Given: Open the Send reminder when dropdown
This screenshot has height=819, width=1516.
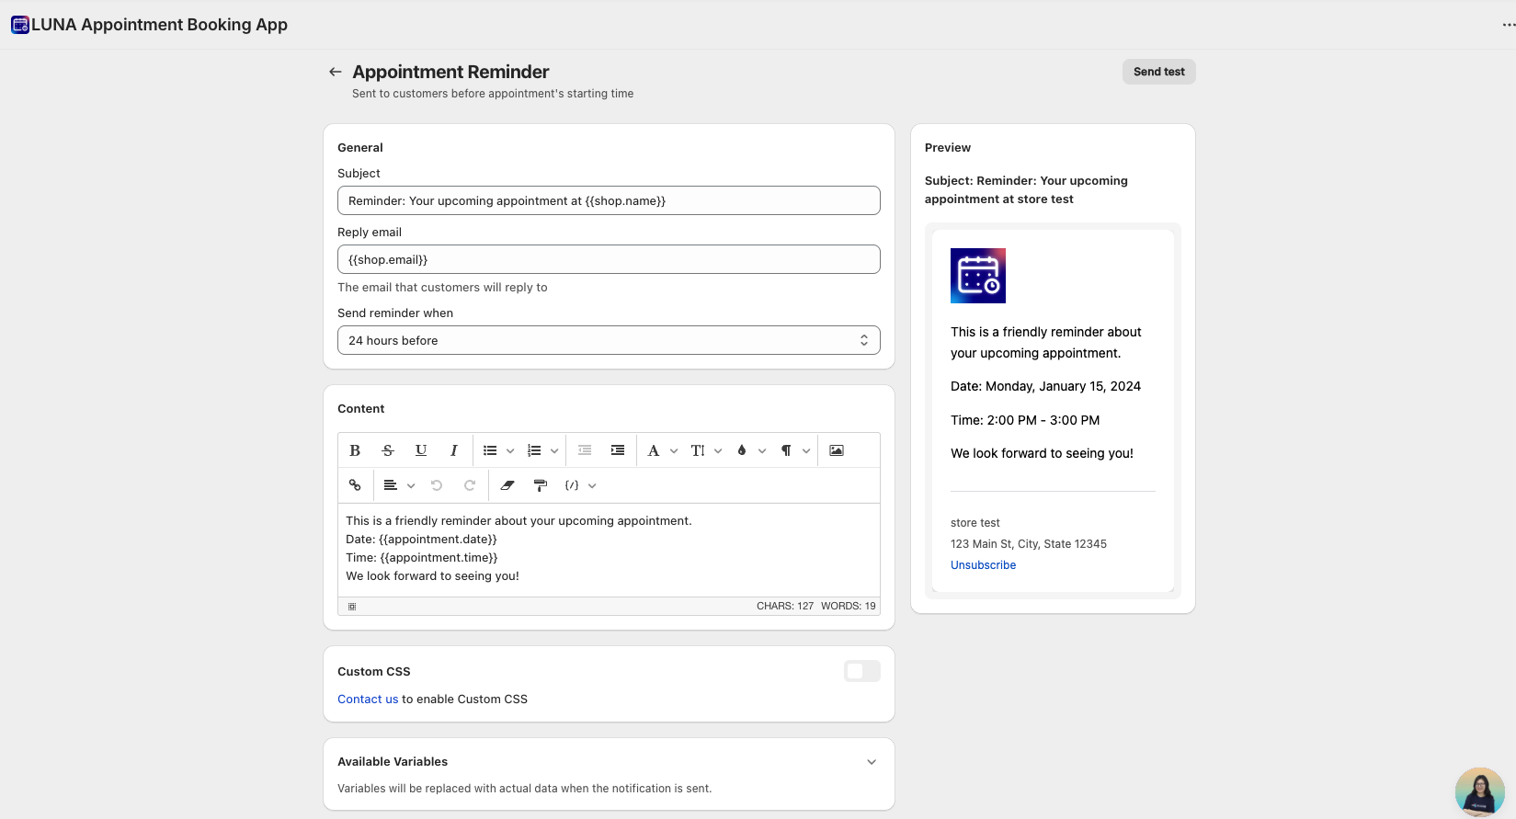Looking at the screenshot, I should click(609, 340).
